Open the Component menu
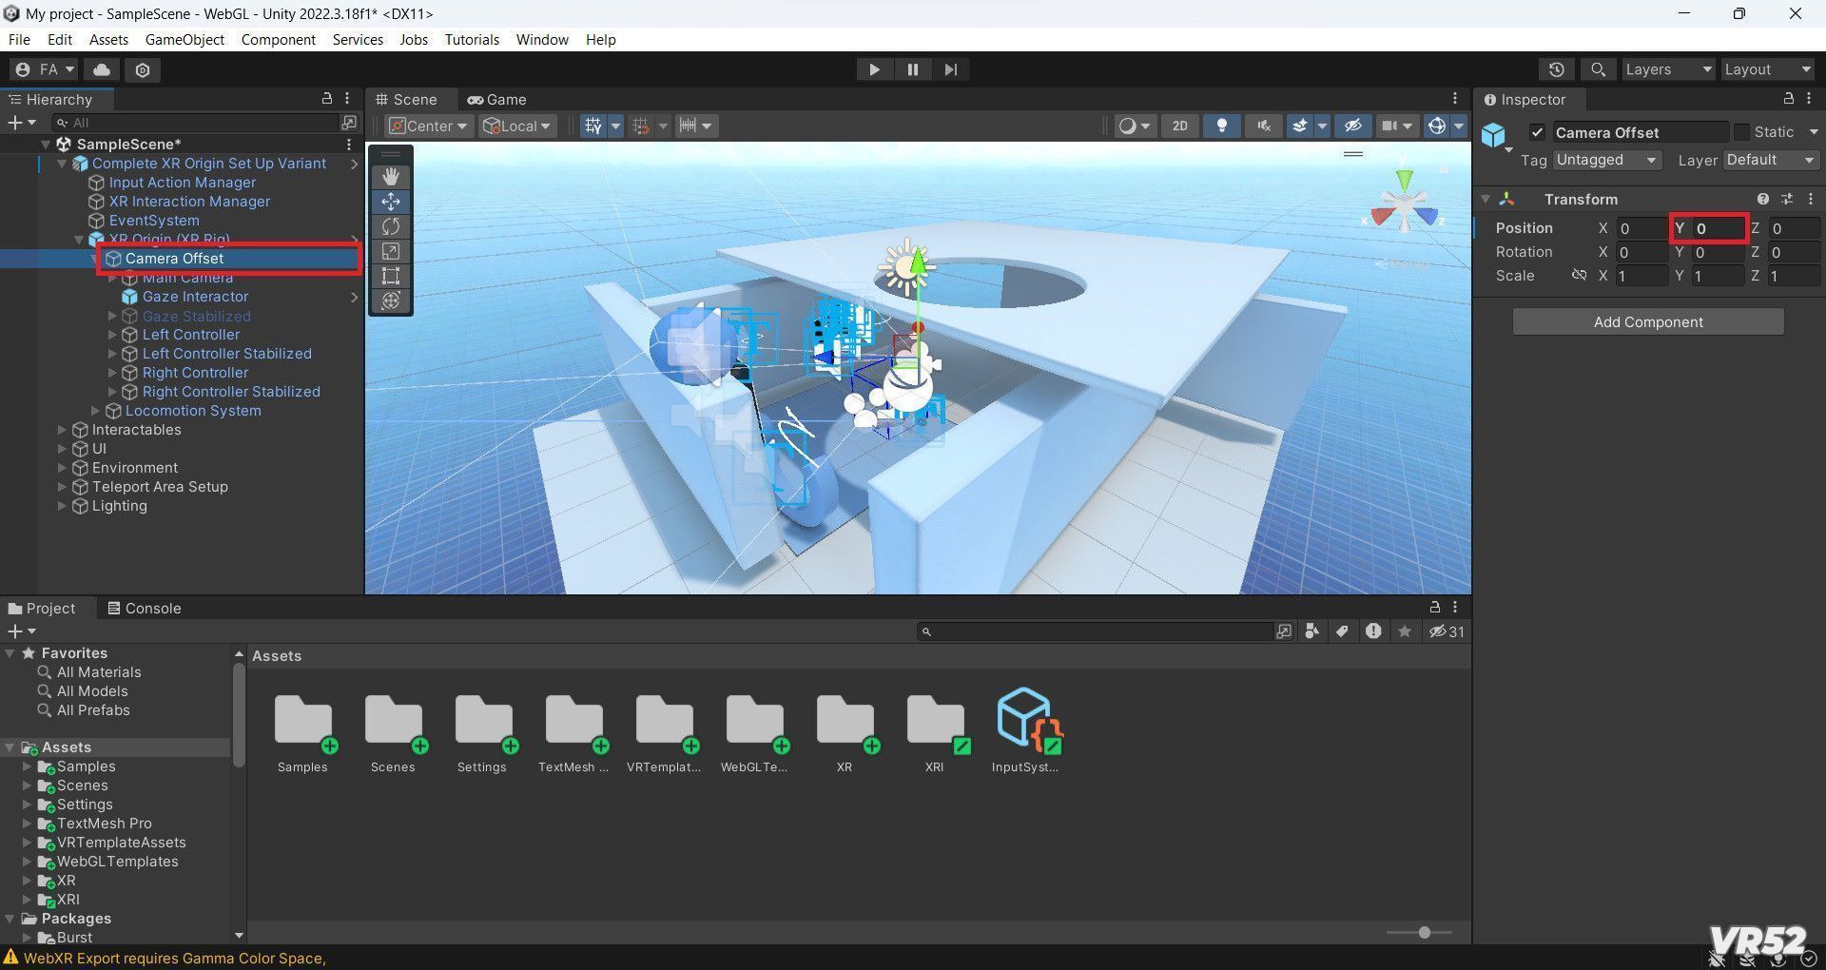Viewport: 1826px width, 970px height. 278,40
